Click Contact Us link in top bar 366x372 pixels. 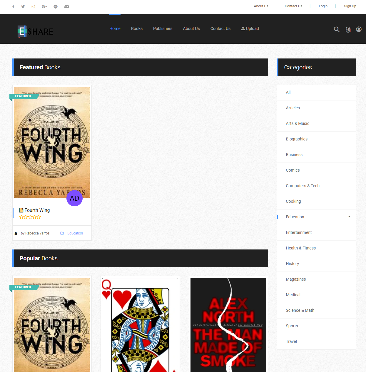293,6
